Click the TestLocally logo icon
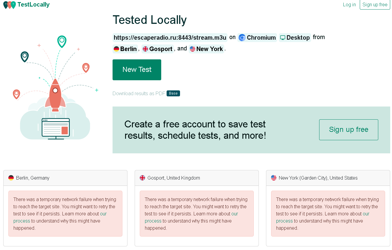392x250 pixels. click(9, 5)
